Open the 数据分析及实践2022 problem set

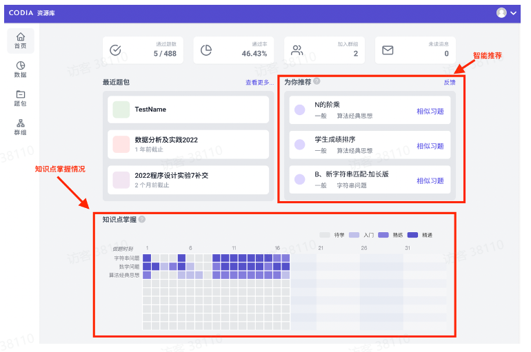pyautogui.click(x=188, y=143)
